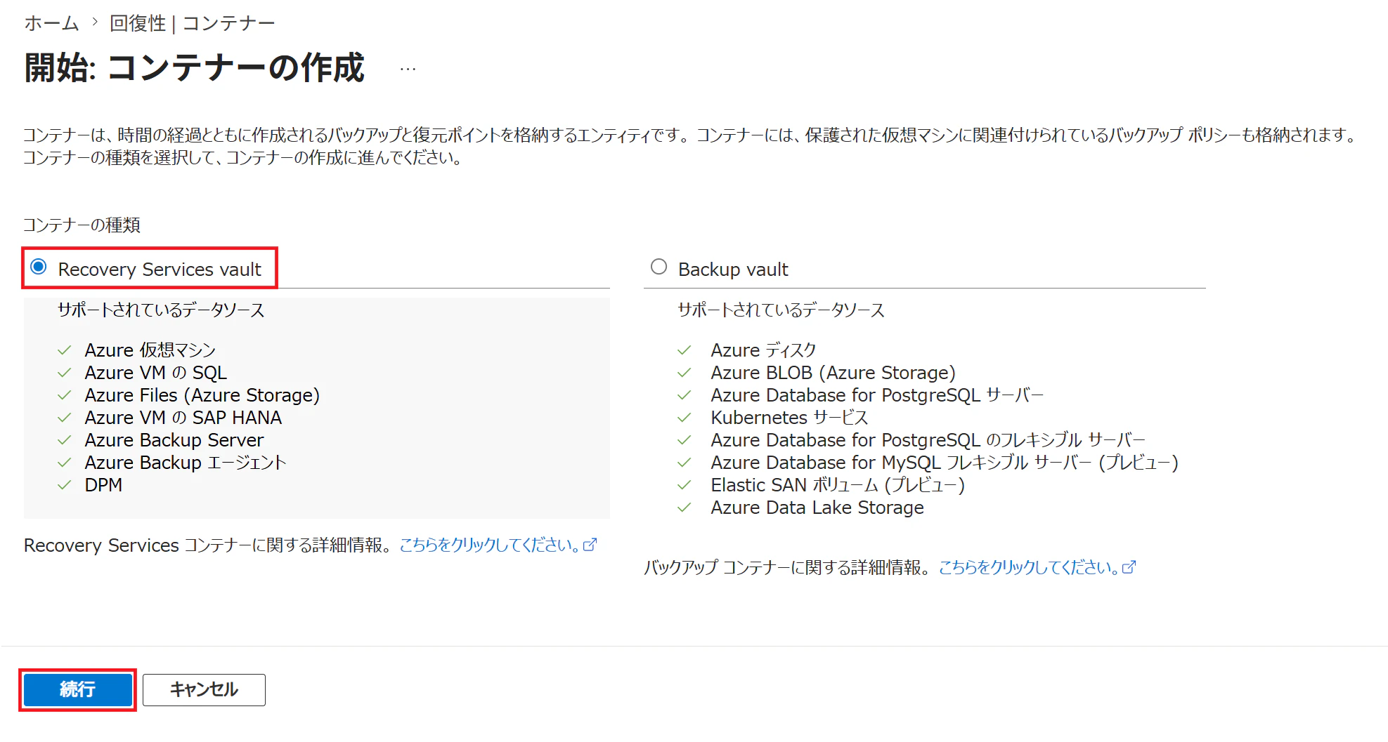Click checkmark beside Azure VM の SQL
The height and width of the screenshot is (742, 1388).
(65, 373)
